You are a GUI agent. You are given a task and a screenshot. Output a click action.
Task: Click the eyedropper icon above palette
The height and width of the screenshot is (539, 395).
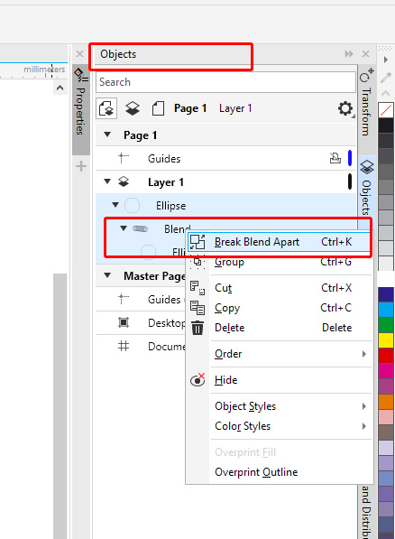tap(386, 78)
